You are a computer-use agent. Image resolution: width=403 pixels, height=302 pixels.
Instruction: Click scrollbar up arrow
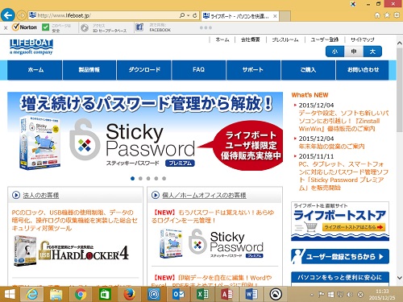(400, 43)
